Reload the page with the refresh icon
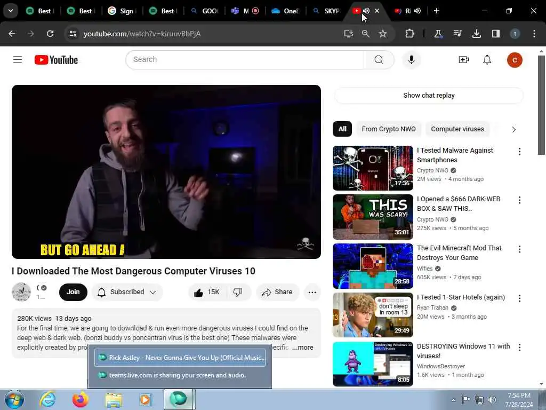546x410 pixels. click(50, 34)
